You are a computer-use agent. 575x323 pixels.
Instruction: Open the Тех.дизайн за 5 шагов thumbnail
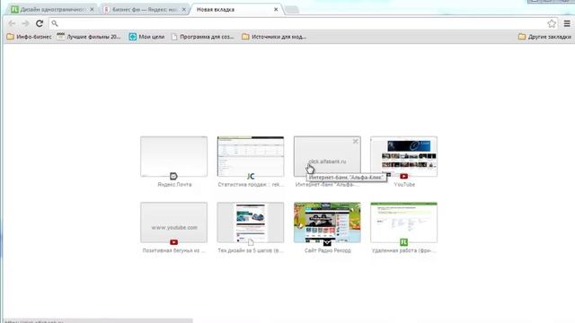tap(251, 223)
